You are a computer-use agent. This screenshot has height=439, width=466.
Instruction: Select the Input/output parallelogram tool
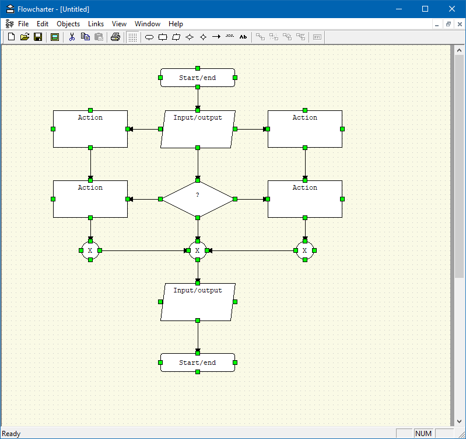pyautogui.click(x=176, y=37)
